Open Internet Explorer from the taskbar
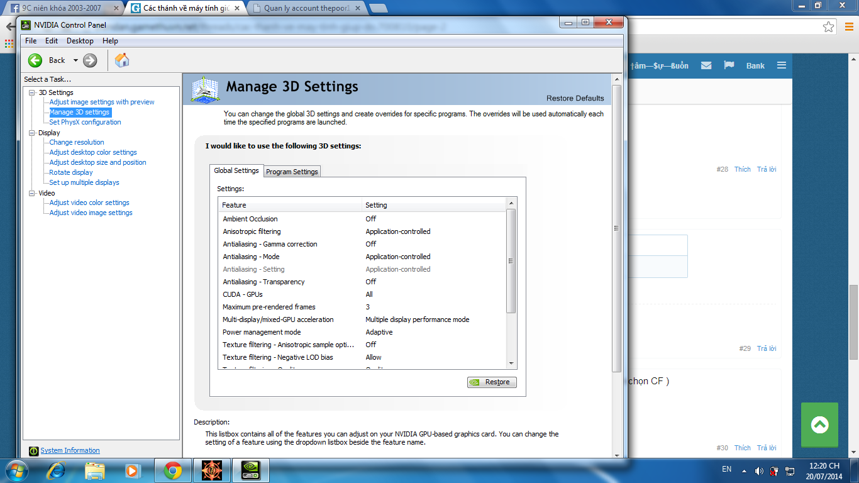The height and width of the screenshot is (483, 859). coord(57,470)
